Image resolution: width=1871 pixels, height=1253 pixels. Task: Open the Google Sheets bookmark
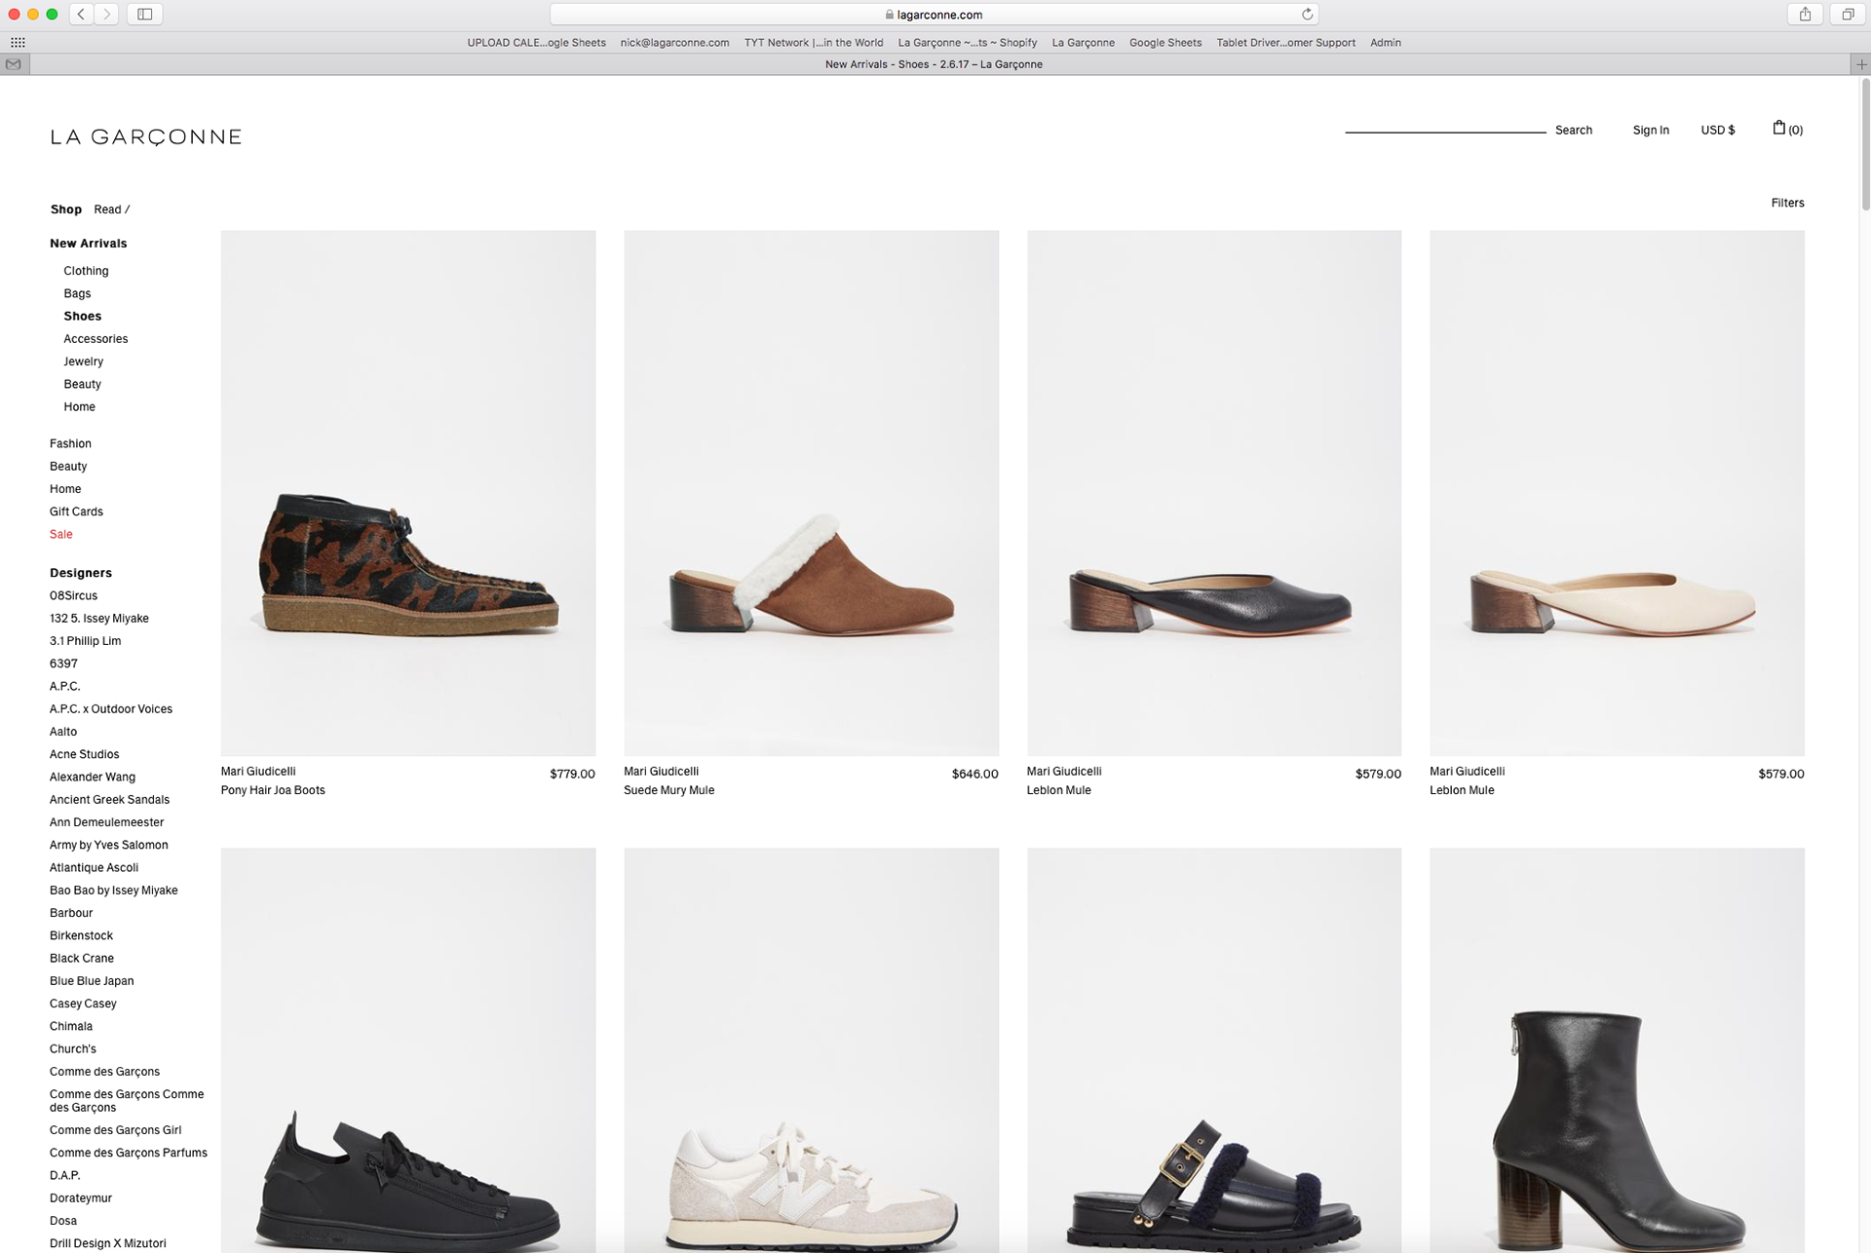pos(1165,43)
